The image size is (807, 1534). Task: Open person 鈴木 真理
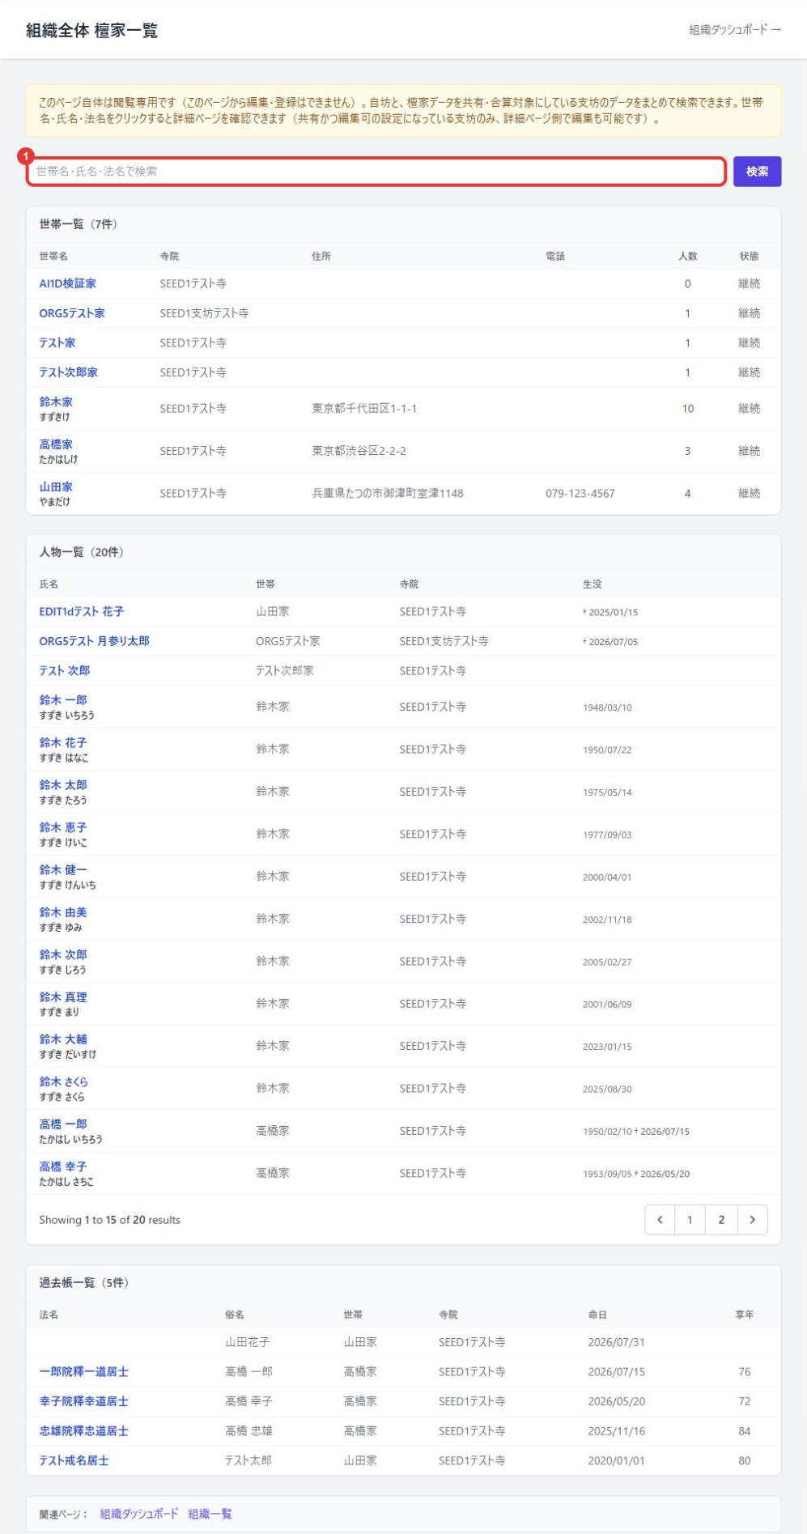[63, 997]
